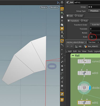The width and height of the screenshot is (100, 106).
Task: Toggle the dotted square vertex markers icon
Action: pyautogui.click(x=62, y=78)
